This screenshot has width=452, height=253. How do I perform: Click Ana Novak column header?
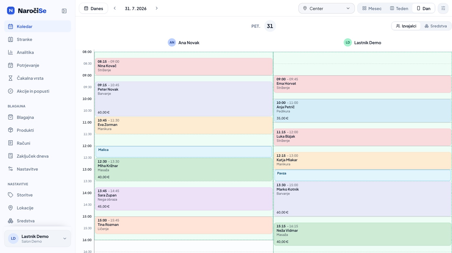184,43
